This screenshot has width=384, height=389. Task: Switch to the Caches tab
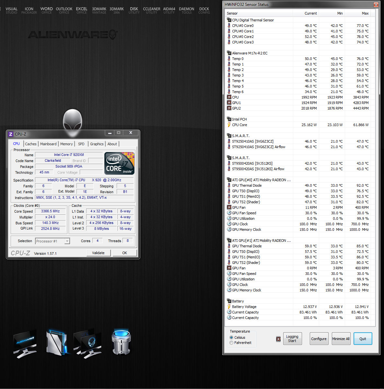pos(31,144)
